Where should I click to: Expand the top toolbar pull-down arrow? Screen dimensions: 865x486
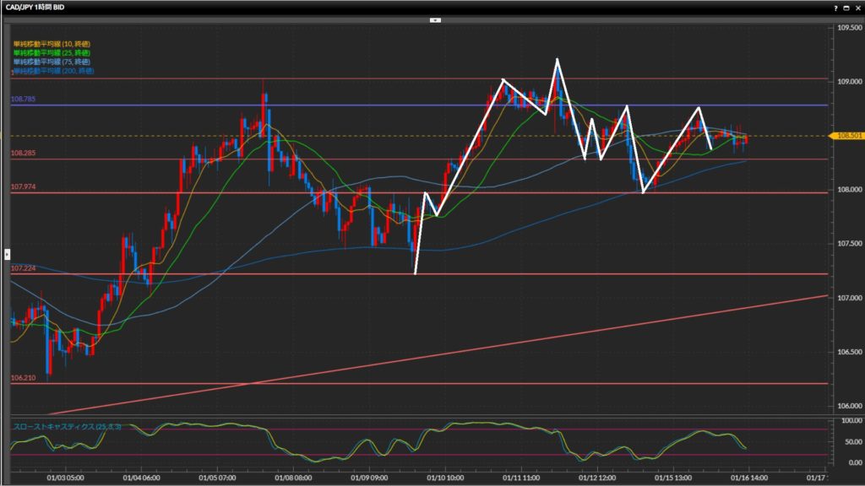[x=435, y=19]
